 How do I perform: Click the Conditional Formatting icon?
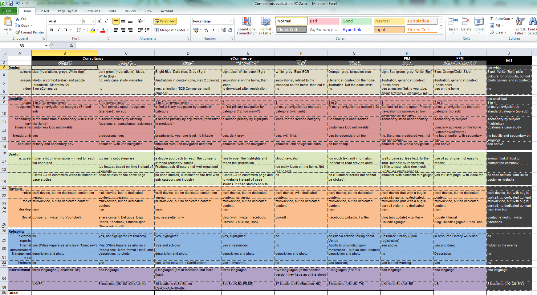tap(246, 22)
